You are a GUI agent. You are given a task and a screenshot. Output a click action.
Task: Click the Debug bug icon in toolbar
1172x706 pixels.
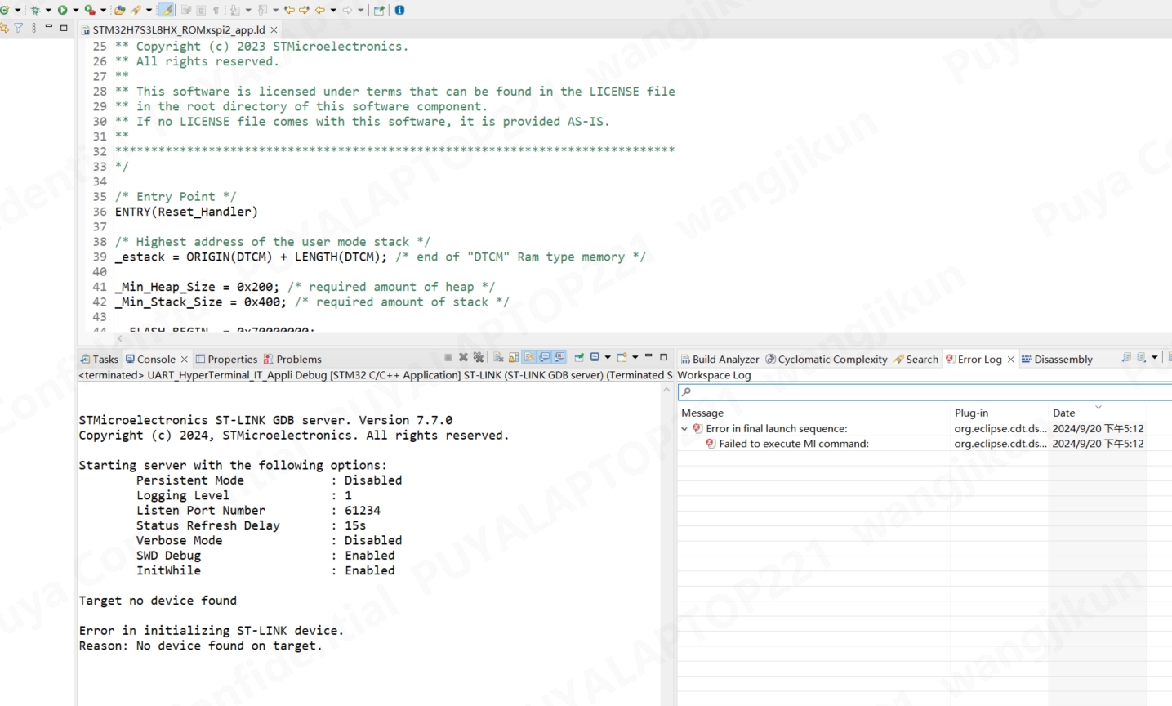pyautogui.click(x=34, y=10)
